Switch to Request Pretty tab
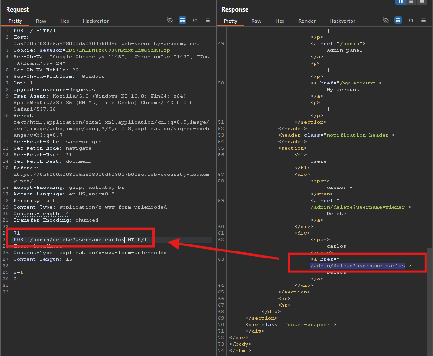The height and width of the screenshot is (356, 433). [x=15, y=21]
